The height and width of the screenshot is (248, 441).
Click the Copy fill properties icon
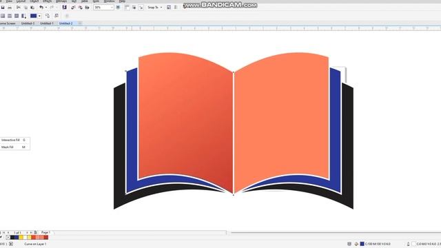[48, 16]
